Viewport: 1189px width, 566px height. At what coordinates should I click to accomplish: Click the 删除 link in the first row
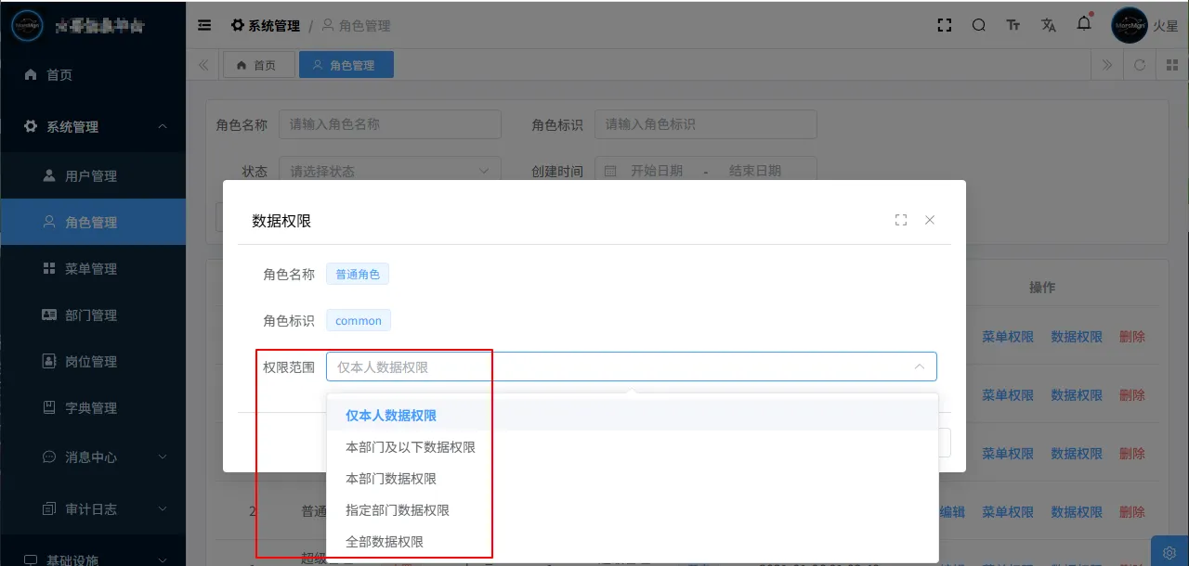click(1132, 337)
